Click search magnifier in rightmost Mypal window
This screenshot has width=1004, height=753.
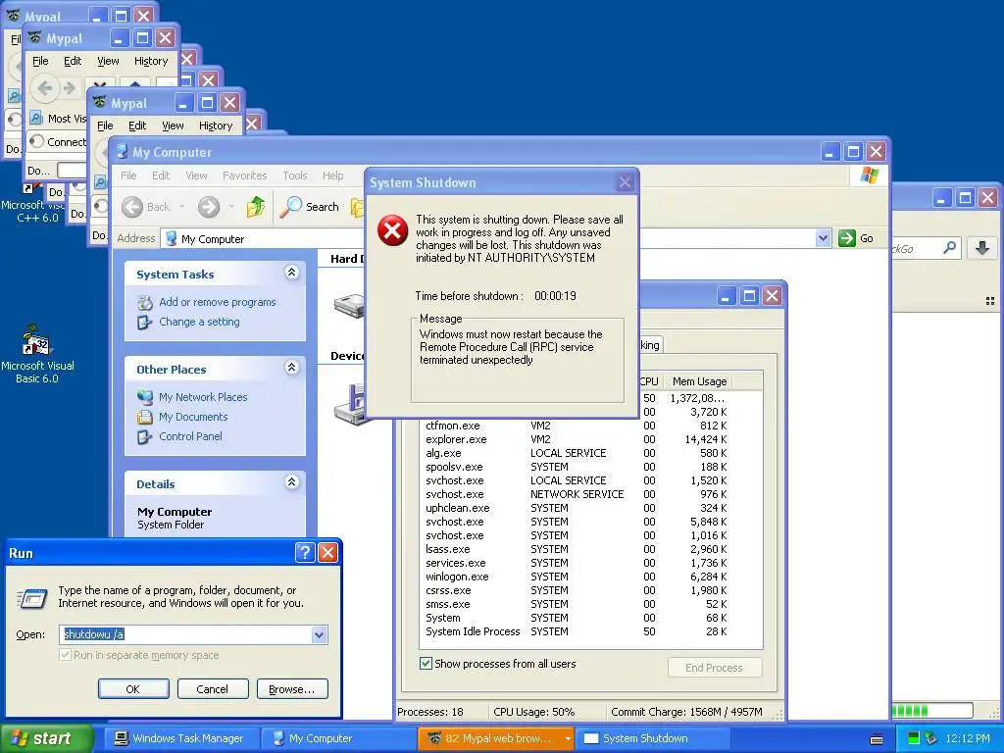949,248
